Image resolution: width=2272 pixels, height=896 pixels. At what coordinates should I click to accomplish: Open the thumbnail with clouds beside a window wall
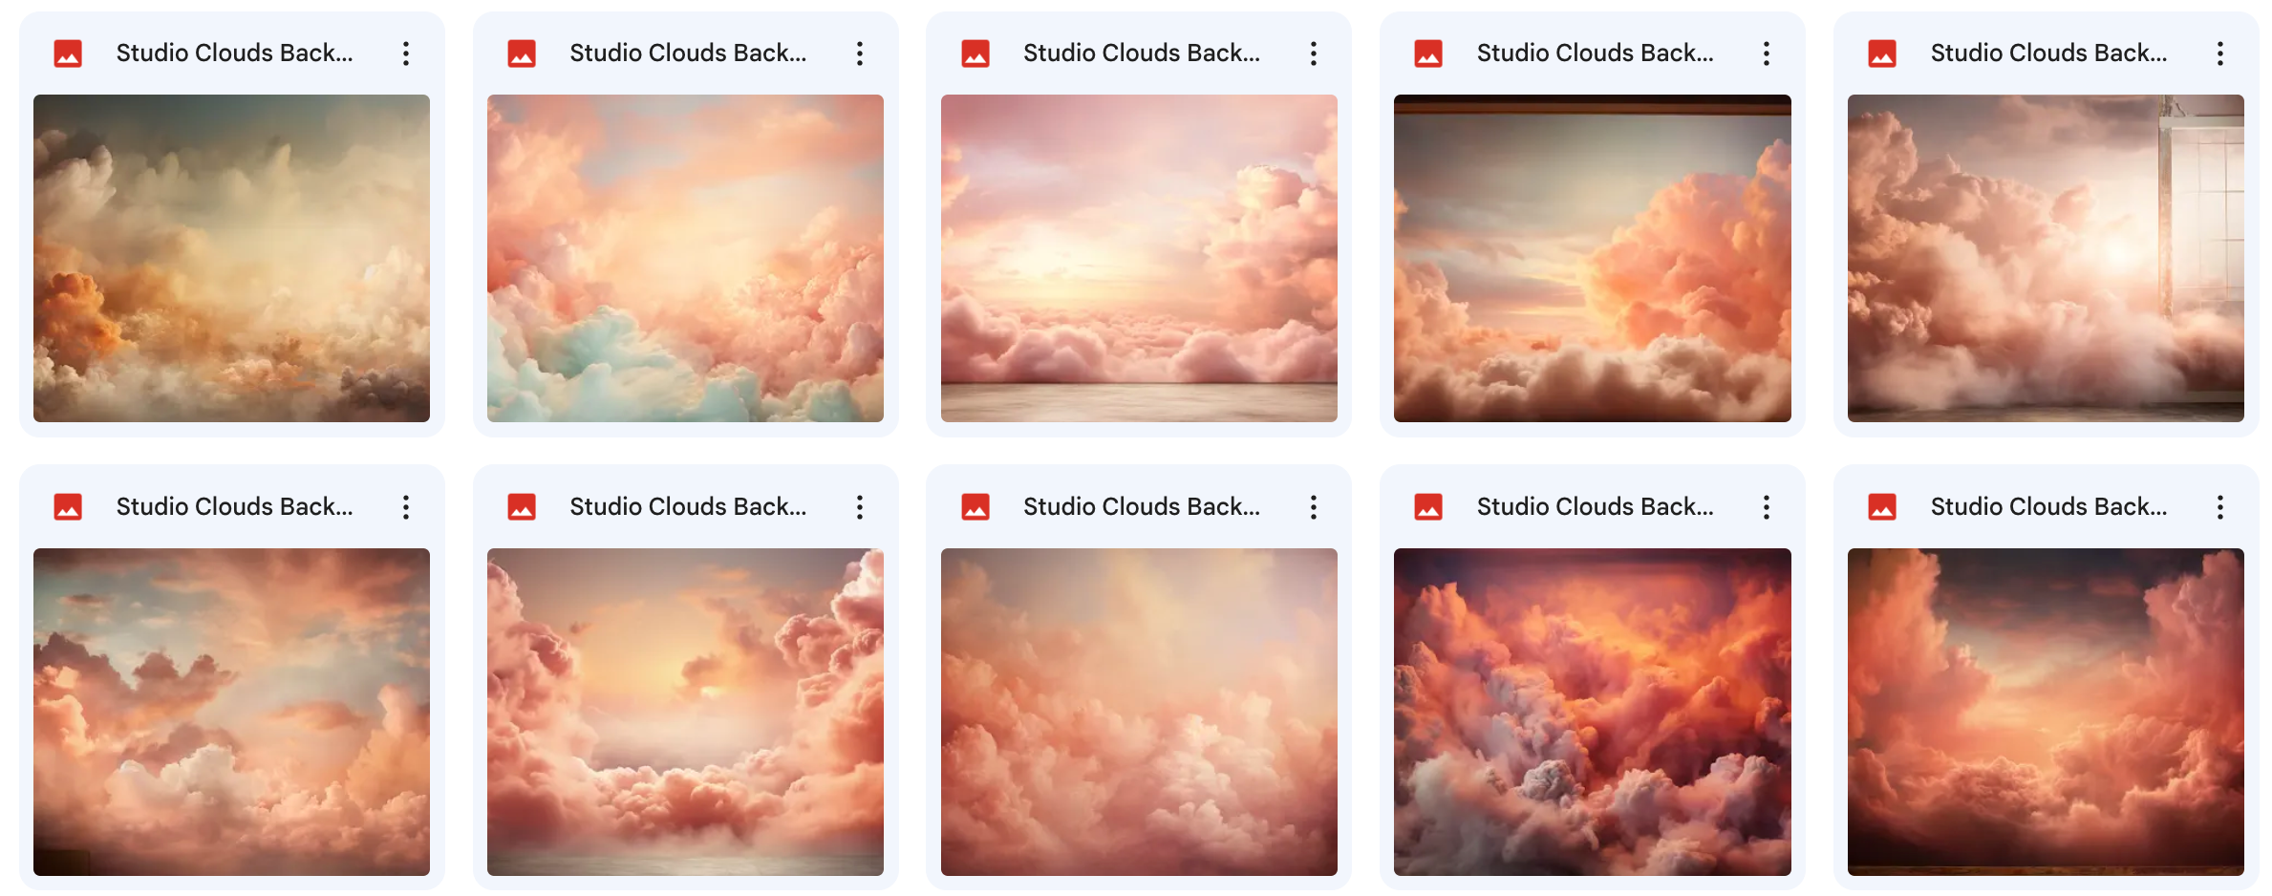coord(2046,258)
